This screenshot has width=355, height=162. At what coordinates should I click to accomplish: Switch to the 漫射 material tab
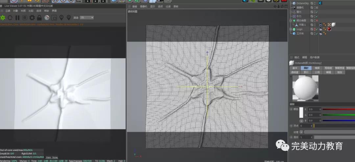[x=306, y=68]
